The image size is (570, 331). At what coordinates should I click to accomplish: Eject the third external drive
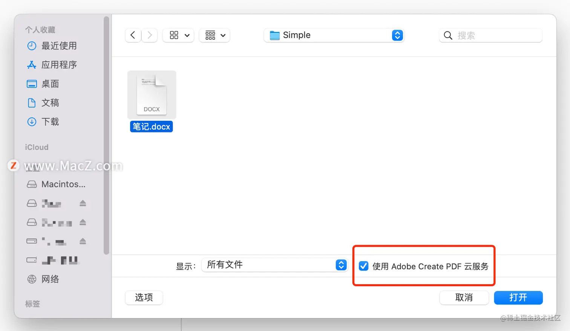(x=83, y=241)
